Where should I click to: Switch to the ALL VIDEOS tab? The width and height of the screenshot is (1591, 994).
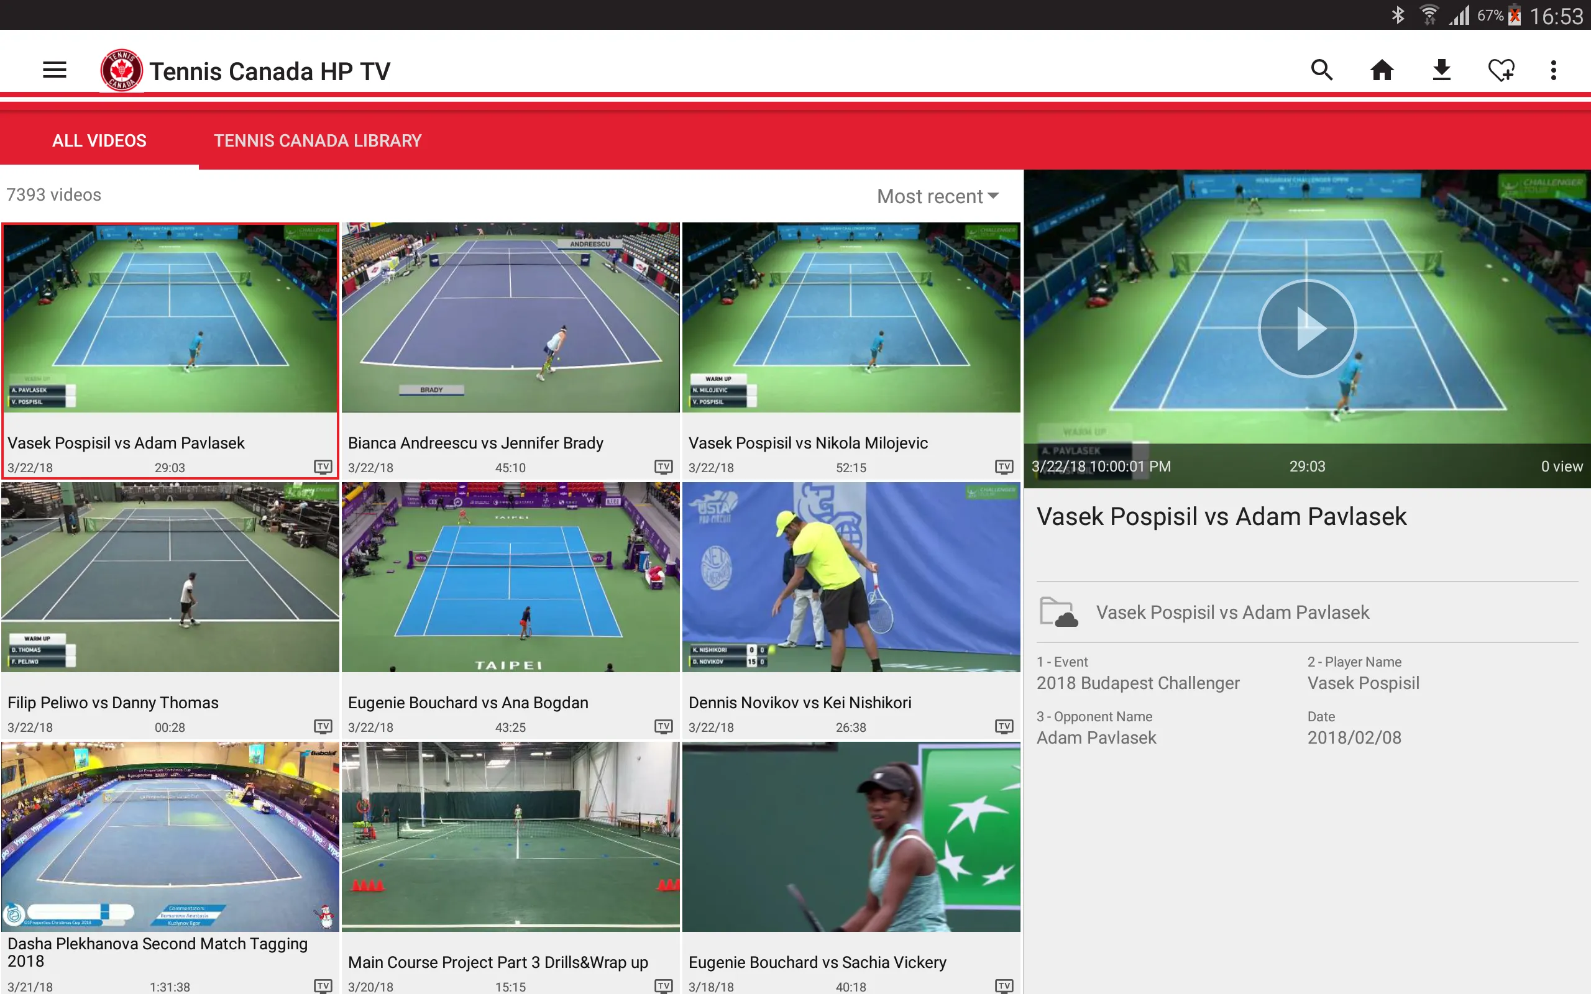click(99, 140)
